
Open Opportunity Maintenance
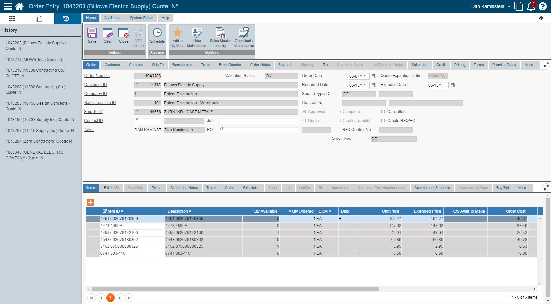click(244, 33)
